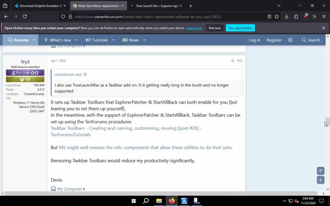Open the Learn more link
The height and width of the screenshot is (206, 330).
coord(194,28)
